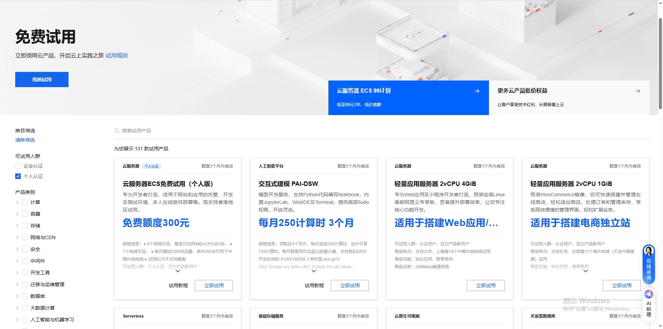This screenshot has height=329, width=663.
Task: Check the 数据库 category checkbox
Action: click(25, 296)
